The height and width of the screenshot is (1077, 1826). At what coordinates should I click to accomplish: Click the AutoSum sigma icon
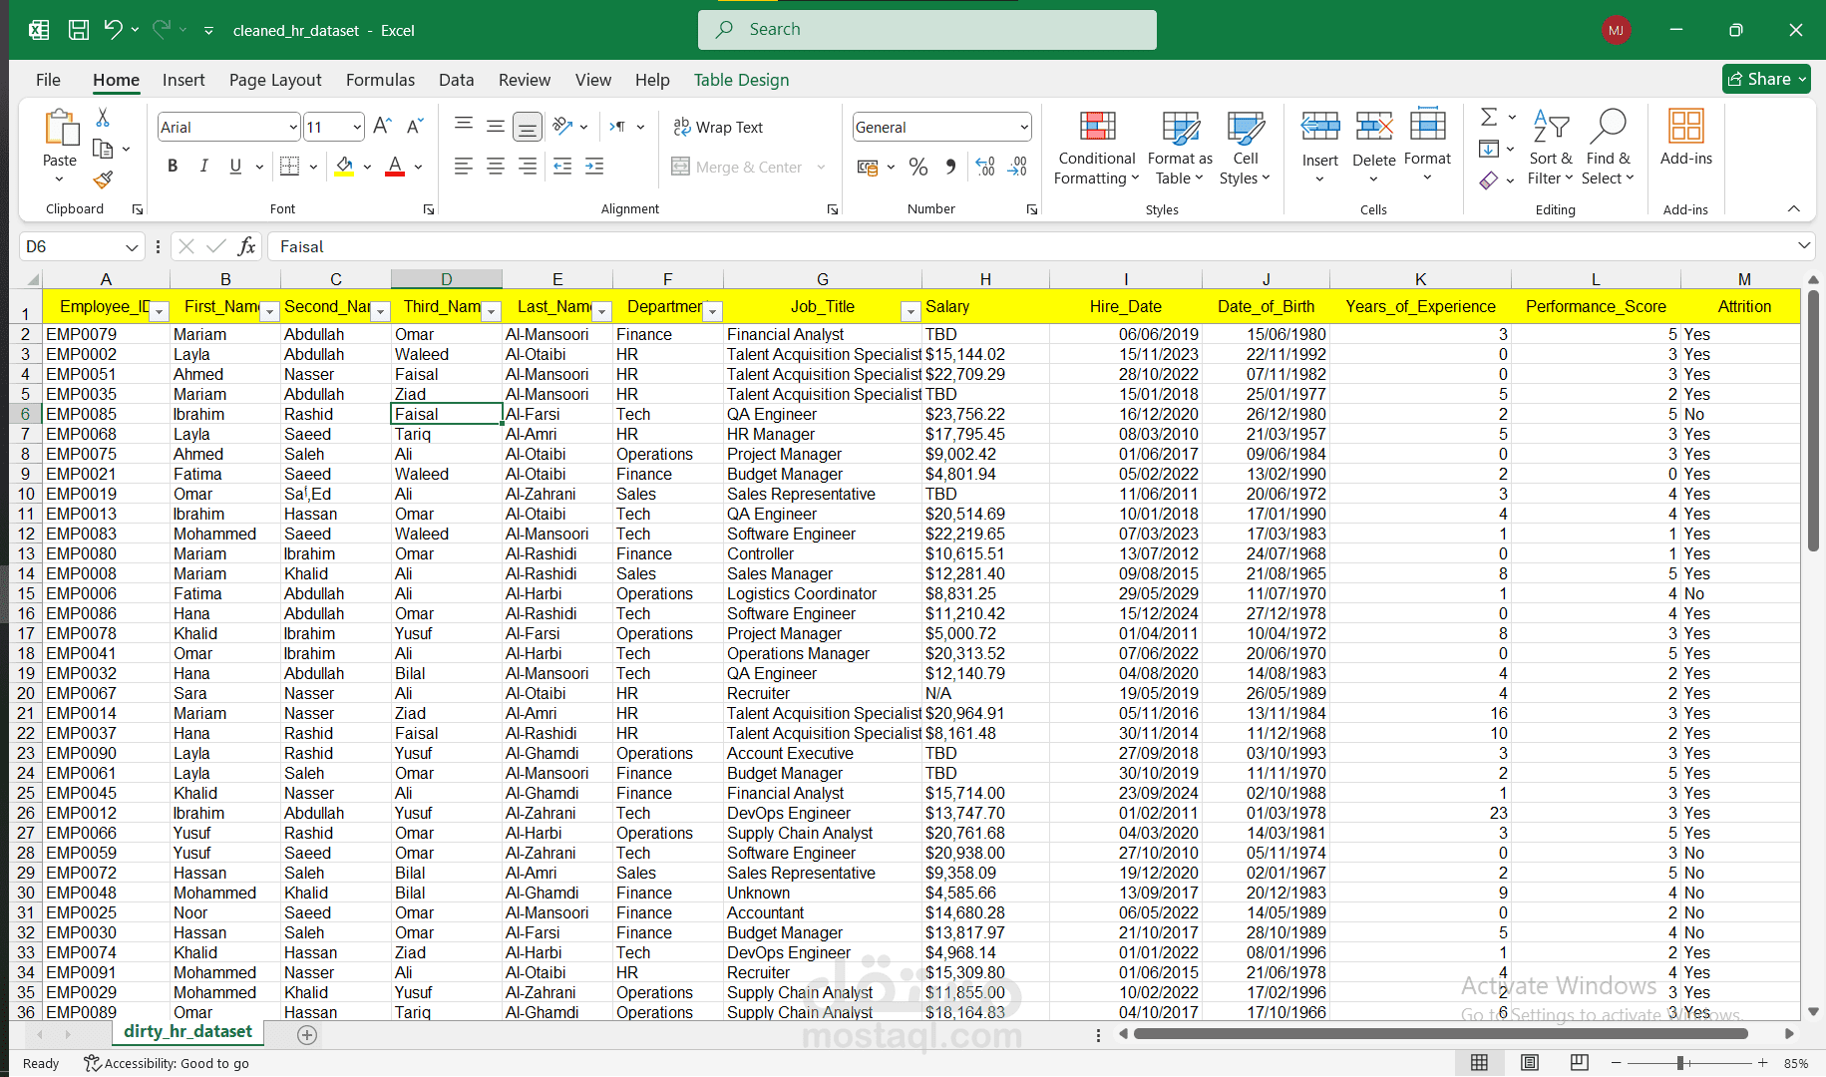[x=1489, y=117]
